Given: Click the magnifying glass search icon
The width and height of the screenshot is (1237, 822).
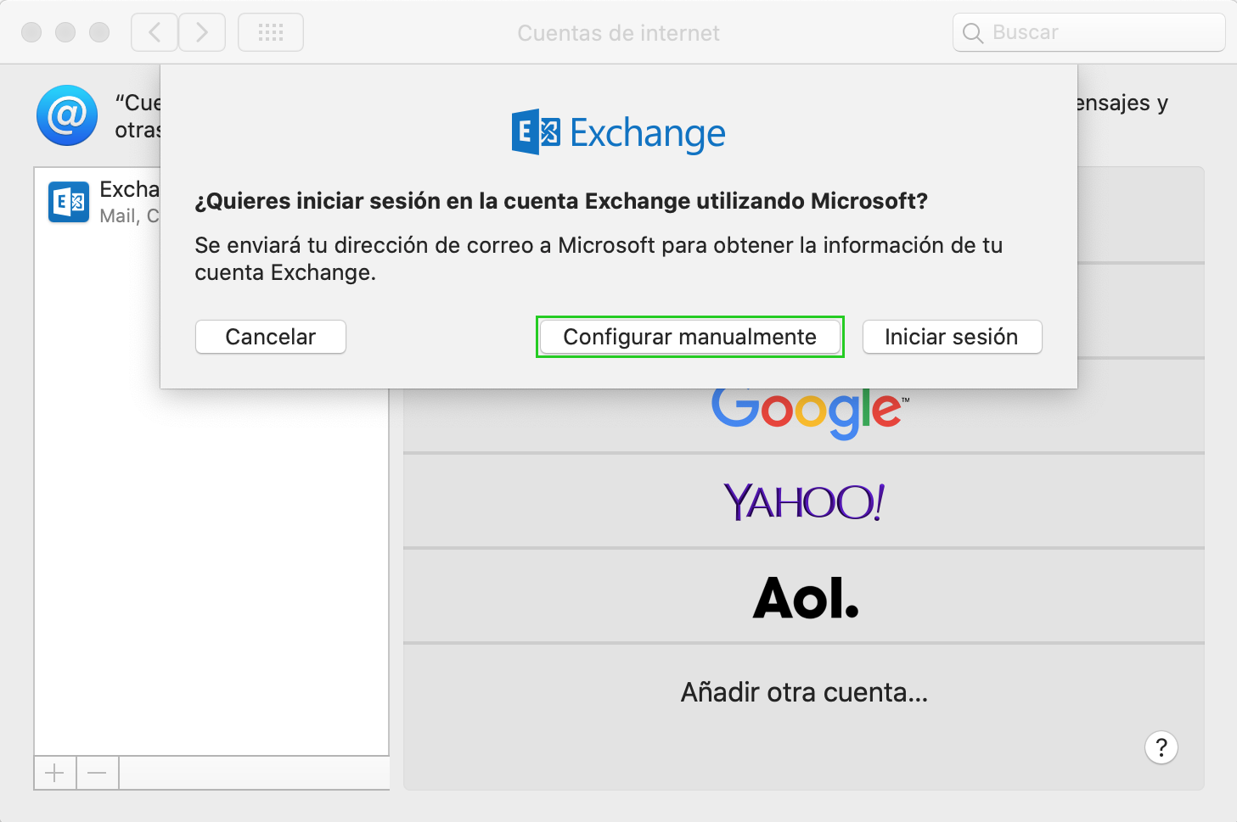Looking at the screenshot, I should (973, 33).
